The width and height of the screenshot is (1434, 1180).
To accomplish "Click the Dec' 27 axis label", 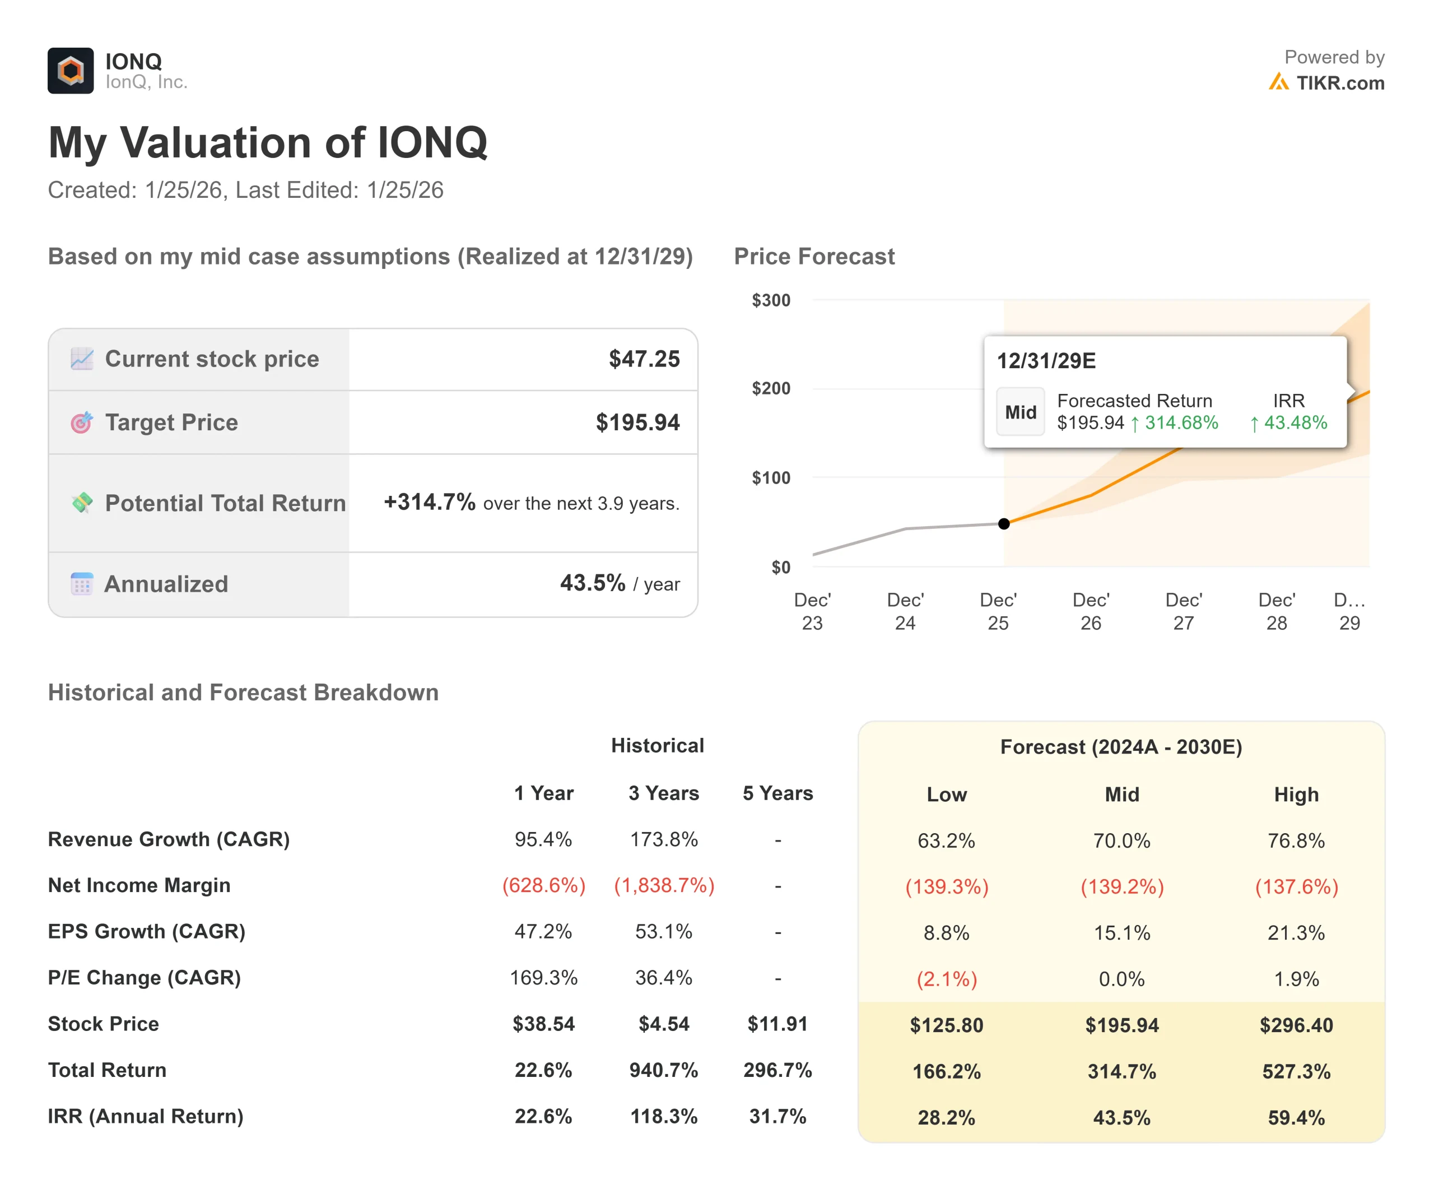I will click(1183, 610).
